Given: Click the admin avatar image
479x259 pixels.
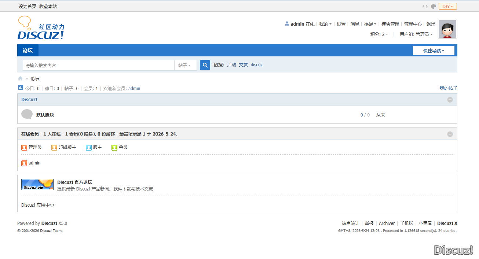Looking at the screenshot, I should (448, 29).
